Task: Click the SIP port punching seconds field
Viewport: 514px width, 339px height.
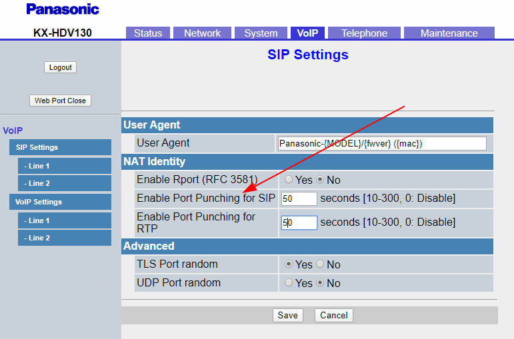Action: tap(299, 198)
